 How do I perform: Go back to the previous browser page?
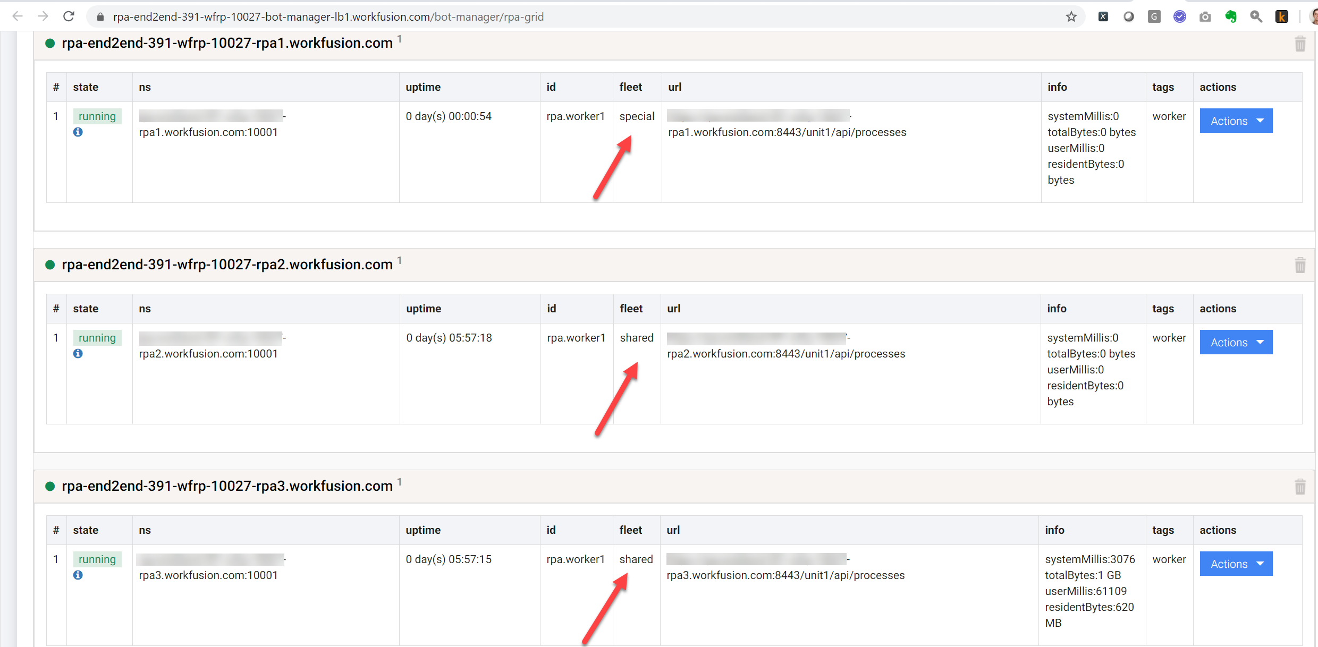[18, 16]
